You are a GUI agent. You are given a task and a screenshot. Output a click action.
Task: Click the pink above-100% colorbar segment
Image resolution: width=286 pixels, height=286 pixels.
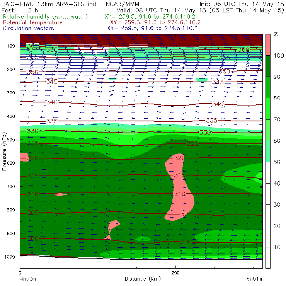pyautogui.click(x=268, y=45)
